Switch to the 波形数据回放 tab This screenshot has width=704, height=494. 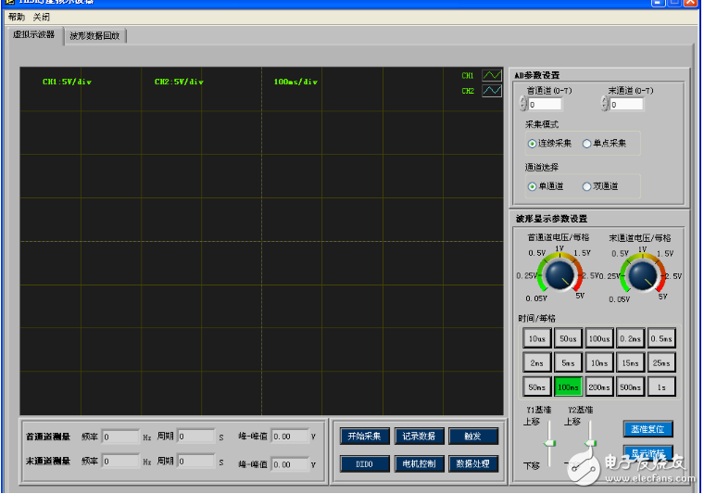click(x=94, y=36)
